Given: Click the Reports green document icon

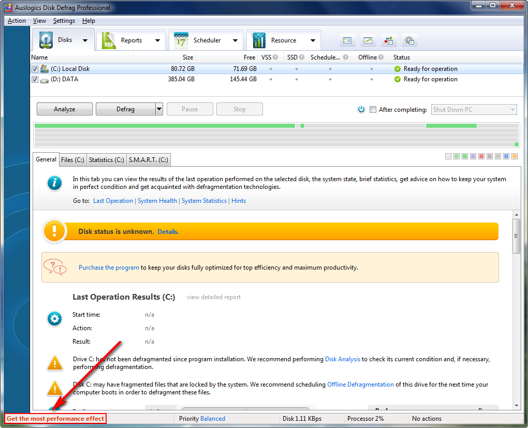Looking at the screenshot, I should tap(108, 40).
